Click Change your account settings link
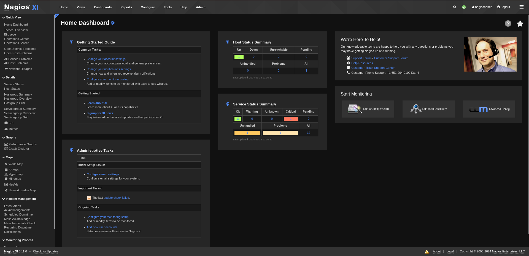The image size is (529, 256). [106, 59]
